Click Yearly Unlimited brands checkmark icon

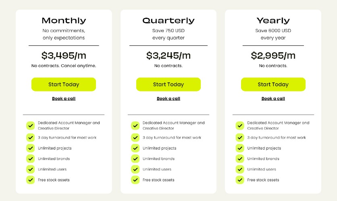point(240,159)
